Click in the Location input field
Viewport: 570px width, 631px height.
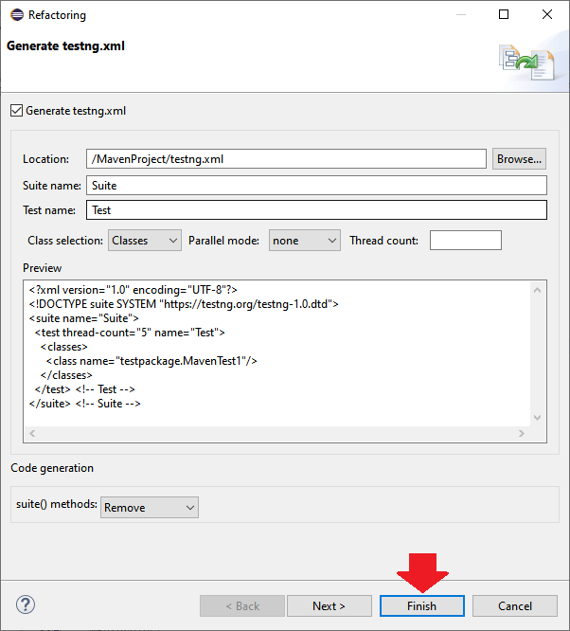pyautogui.click(x=286, y=159)
